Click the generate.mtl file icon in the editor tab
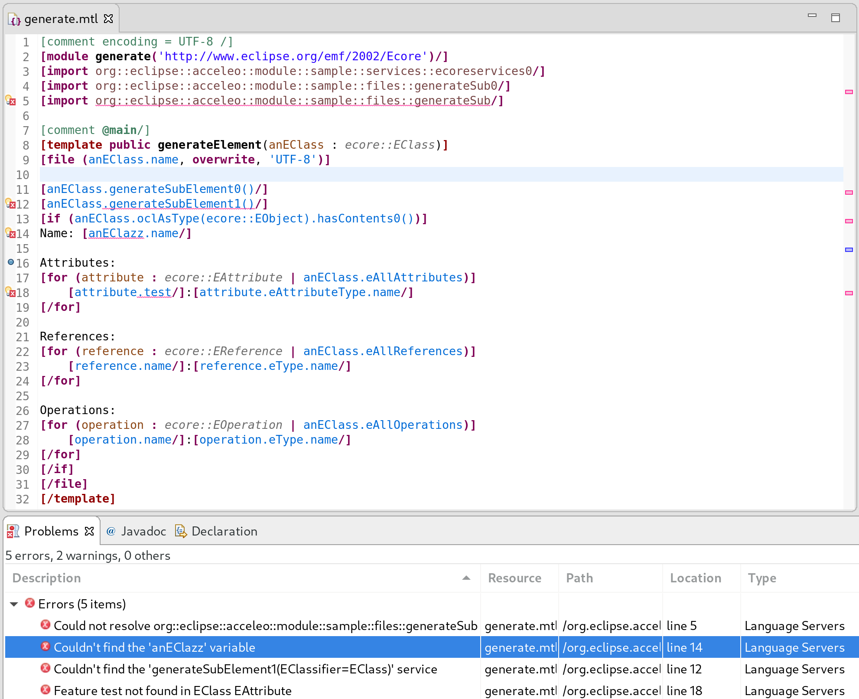The width and height of the screenshot is (859, 699). coord(14,19)
